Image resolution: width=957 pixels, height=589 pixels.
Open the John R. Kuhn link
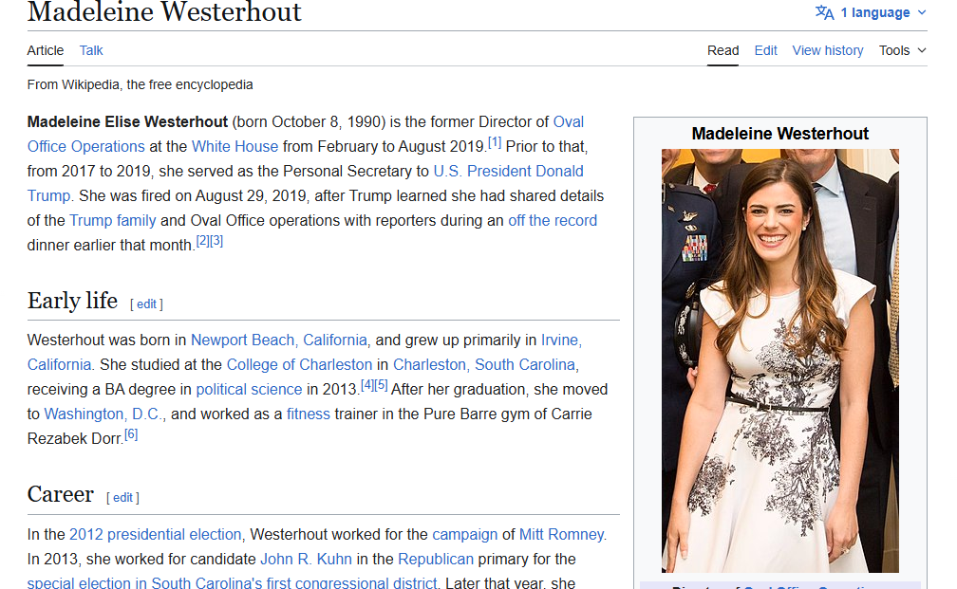click(306, 560)
